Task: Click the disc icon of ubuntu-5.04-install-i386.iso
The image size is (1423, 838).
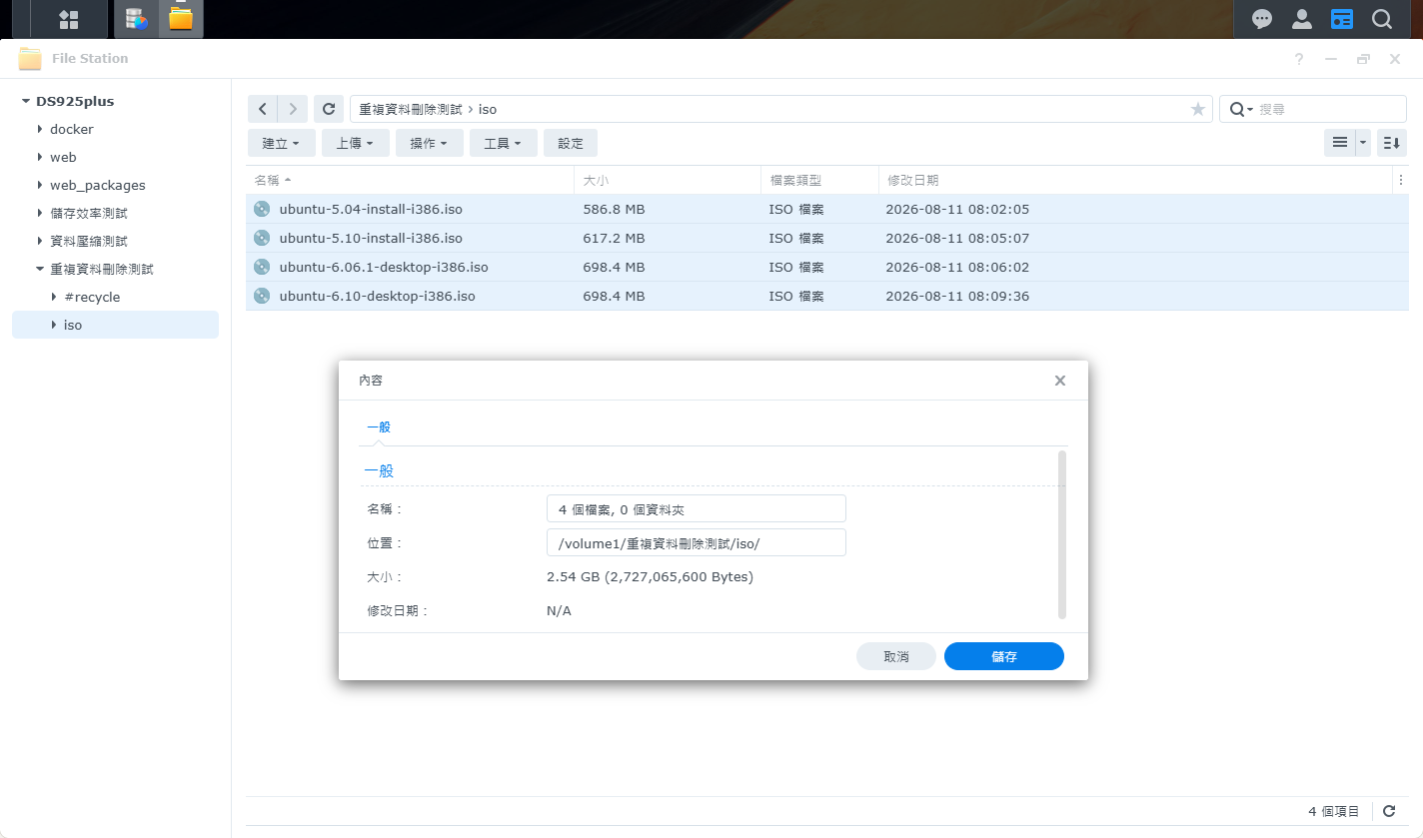Action: coord(262,210)
